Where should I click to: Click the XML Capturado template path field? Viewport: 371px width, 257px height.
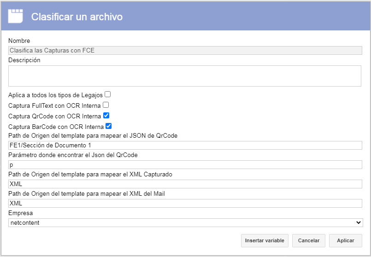click(185, 184)
